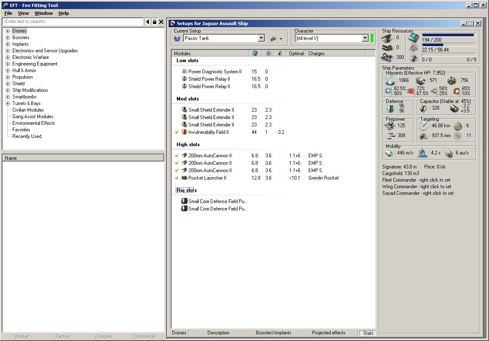
Task: Click the volley damage icon showing 308
Action: tap(390, 135)
